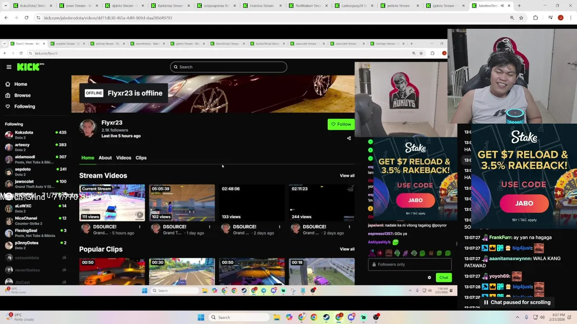577x324 pixels.
Task: Select the Home channel tab
Action: (87, 158)
